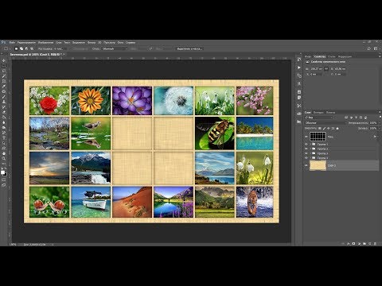
Task: Toggle Quick Mask mode icon
Action: [x=4, y=180]
